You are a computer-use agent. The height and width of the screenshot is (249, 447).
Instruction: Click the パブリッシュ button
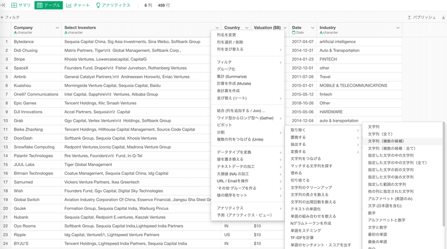pyautogui.click(x=421, y=17)
